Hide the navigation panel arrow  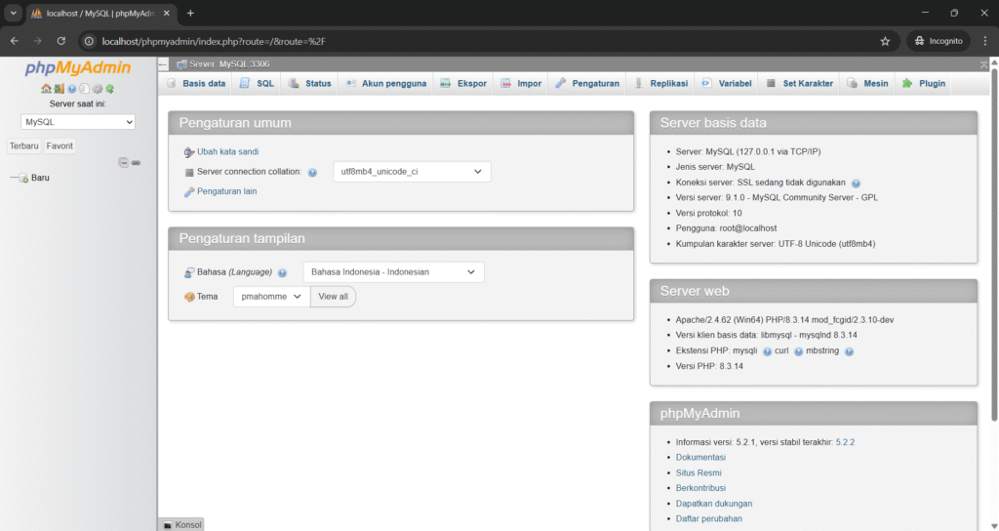pyautogui.click(x=163, y=63)
